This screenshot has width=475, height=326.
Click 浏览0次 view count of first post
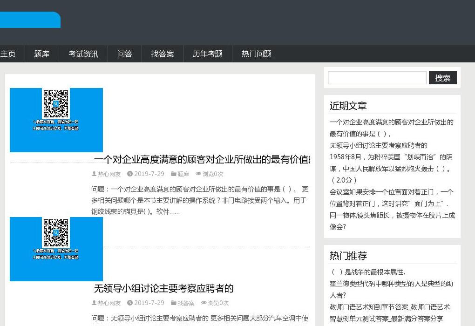pyautogui.click(x=213, y=174)
